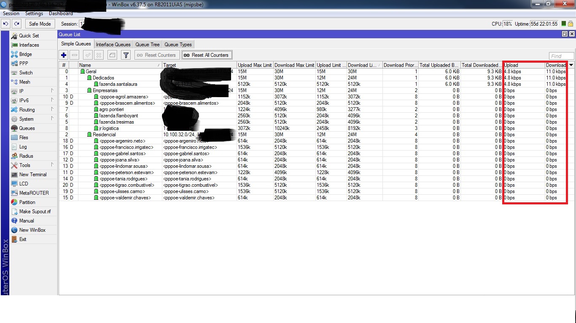This screenshot has height=323, width=576.
Task: Click the Comment toolbar button
Action: click(x=112, y=55)
